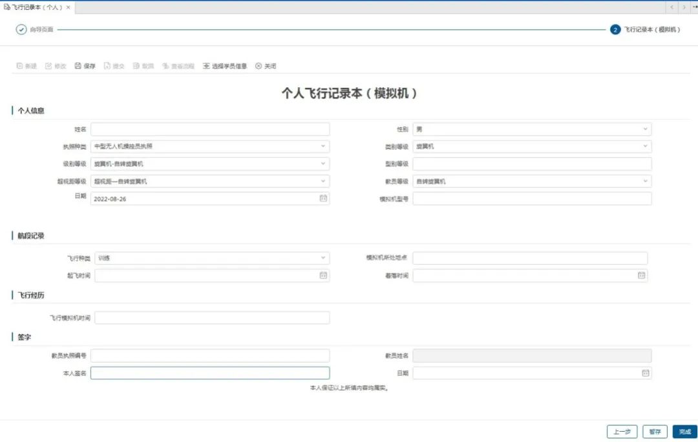
Task: Click the 保存 (Save) icon
Action: pos(85,65)
